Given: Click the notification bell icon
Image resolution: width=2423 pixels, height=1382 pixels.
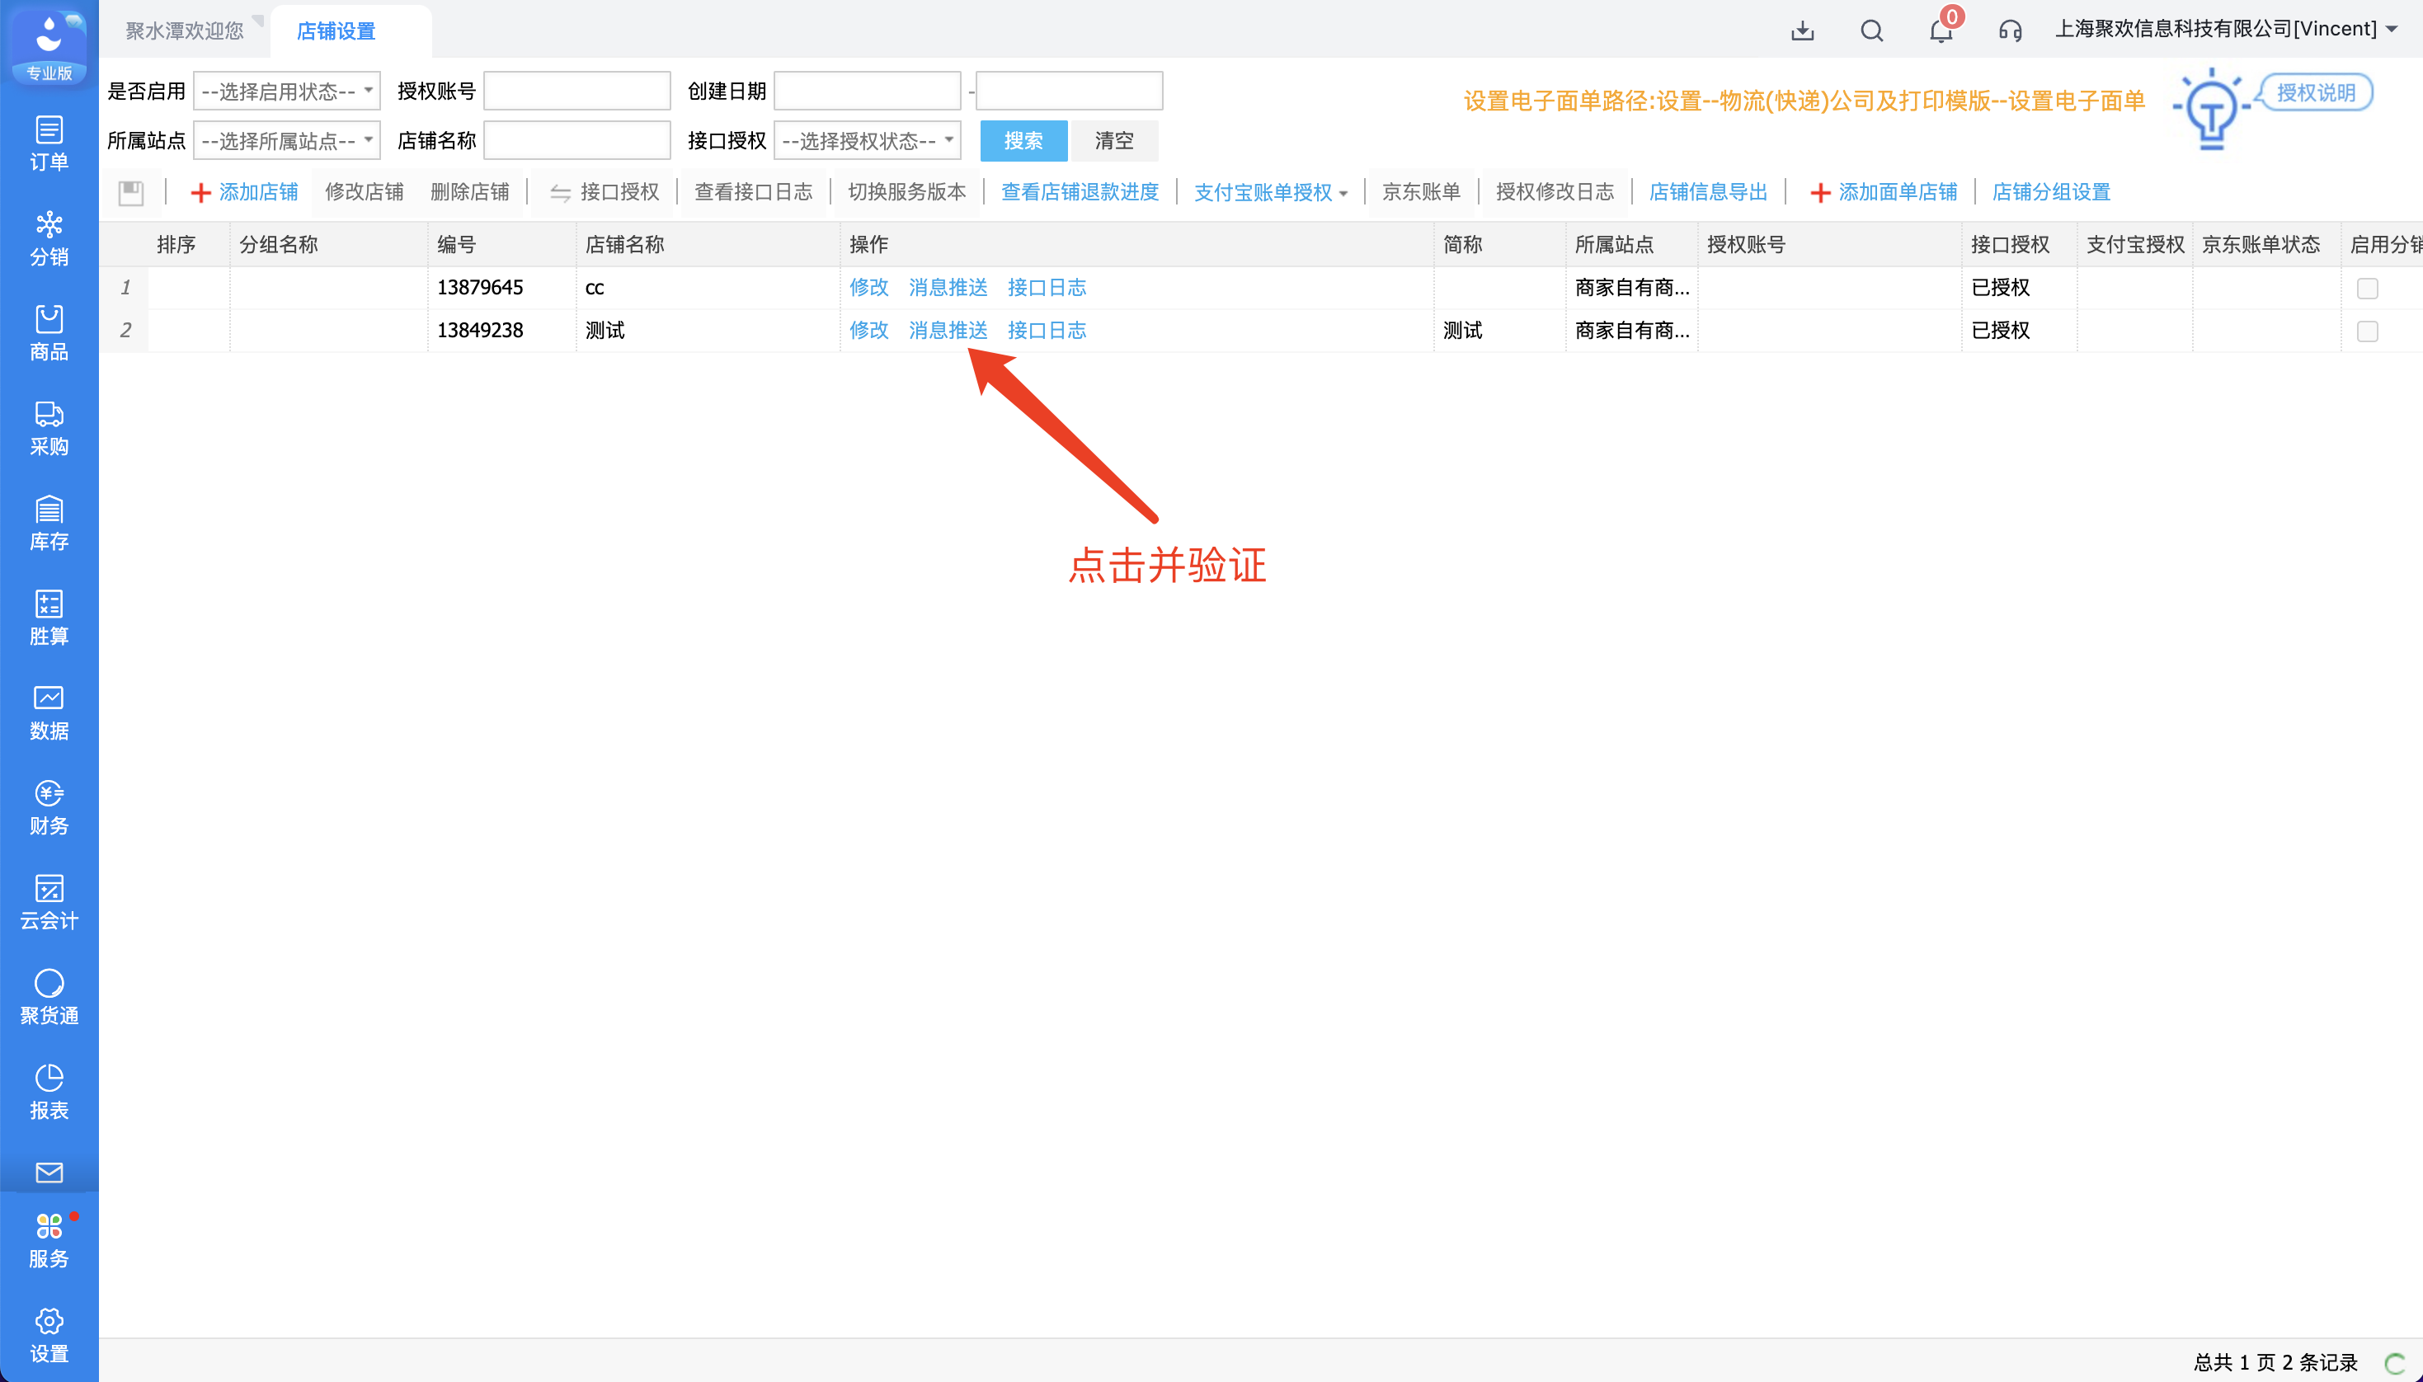Looking at the screenshot, I should pos(1941,31).
